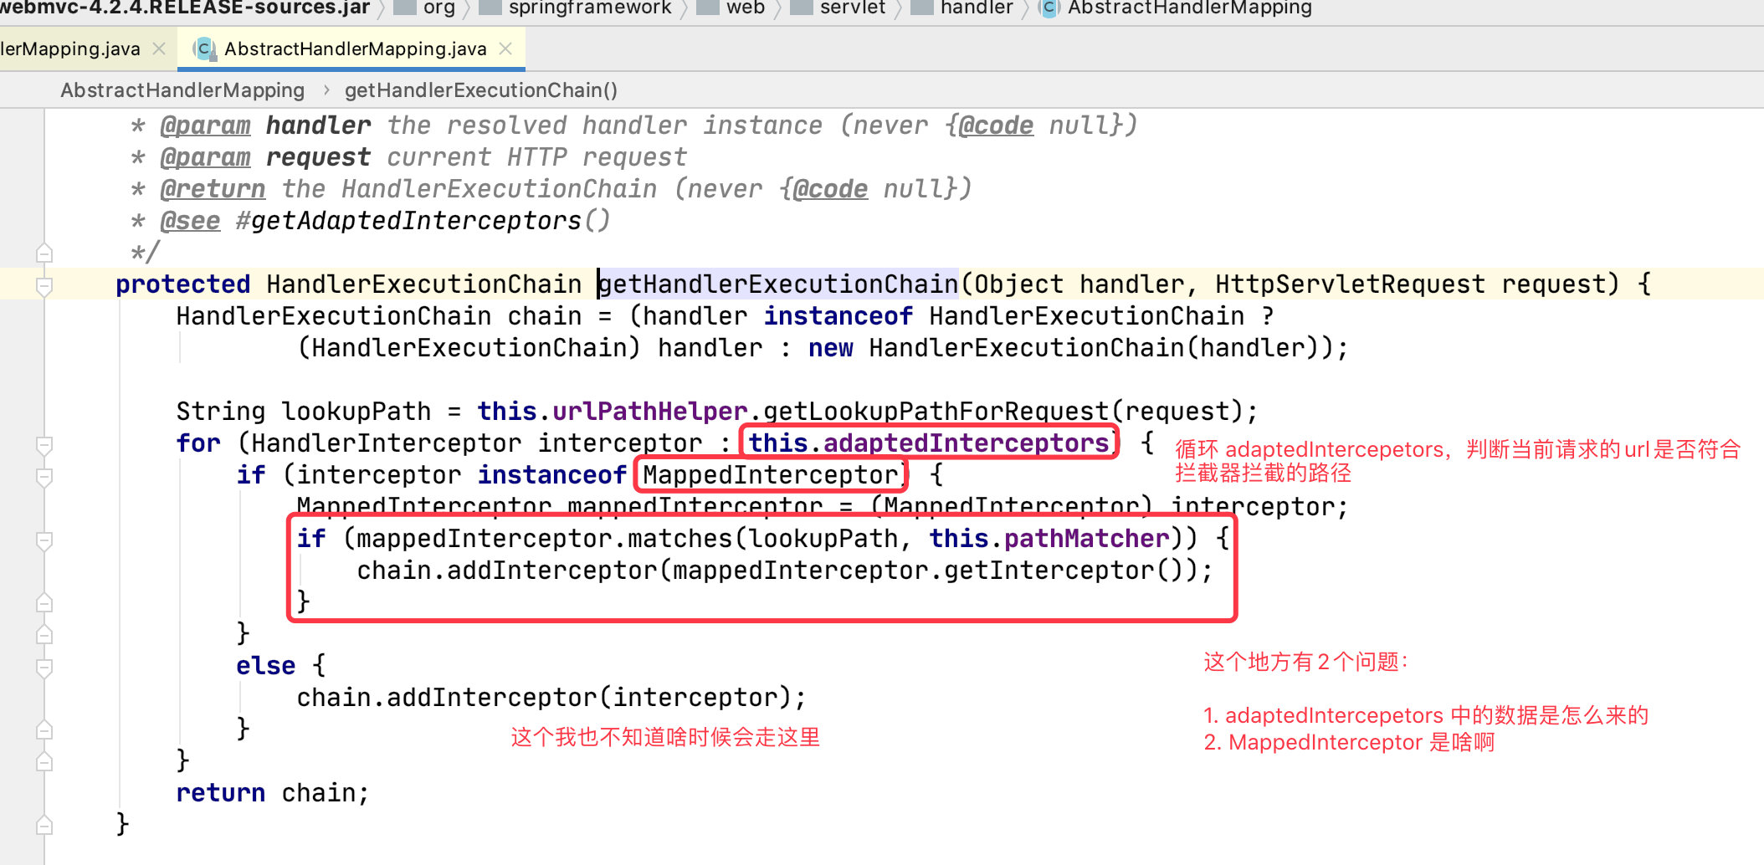Click MappedInterceptor in the instanceof check
The width and height of the screenshot is (1764, 865).
(771, 475)
